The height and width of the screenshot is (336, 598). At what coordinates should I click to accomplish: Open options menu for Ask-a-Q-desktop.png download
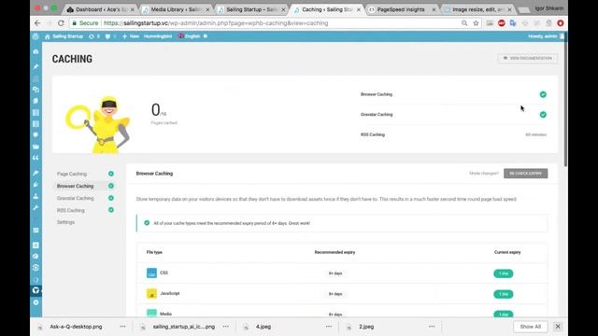tap(122, 327)
